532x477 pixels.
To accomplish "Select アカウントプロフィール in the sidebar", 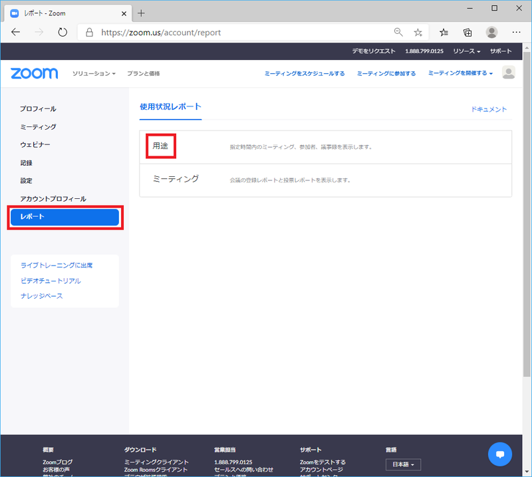I will (53, 199).
